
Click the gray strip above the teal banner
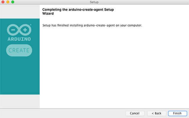pyautogui.click(x=20, y=12)
